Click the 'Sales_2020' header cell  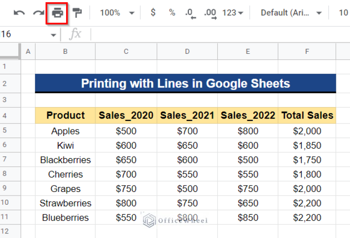point(126,115)
